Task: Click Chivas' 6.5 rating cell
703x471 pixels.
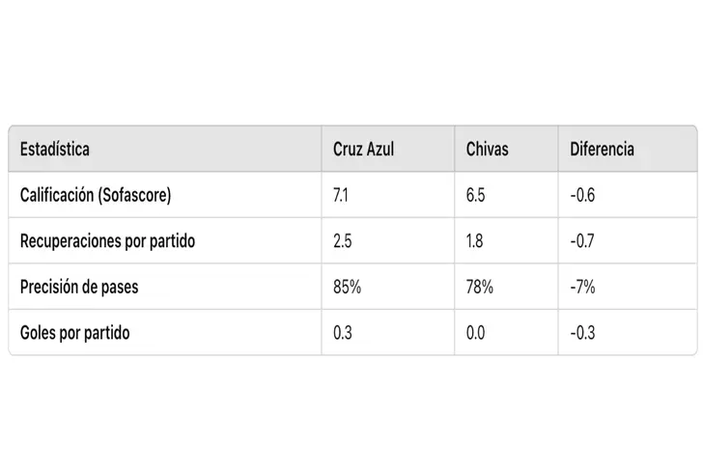Action: click(475, 195)
